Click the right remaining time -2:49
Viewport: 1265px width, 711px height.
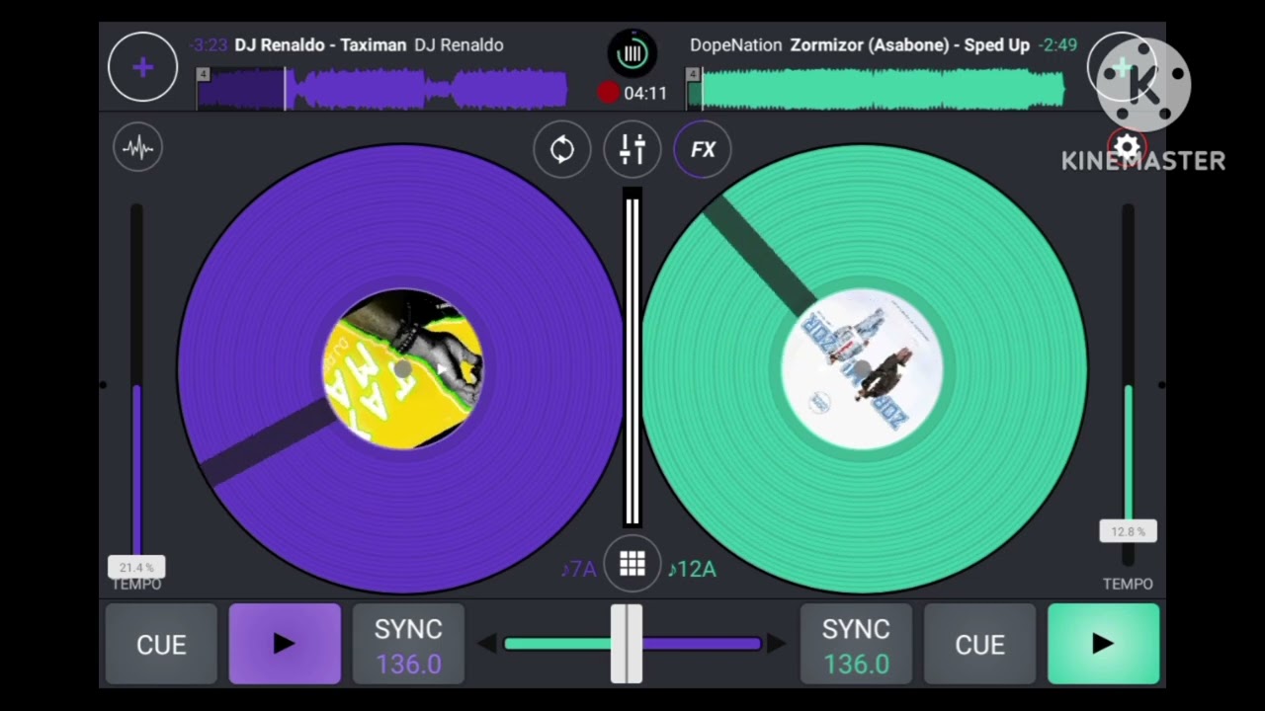[x=1057, y=45]
